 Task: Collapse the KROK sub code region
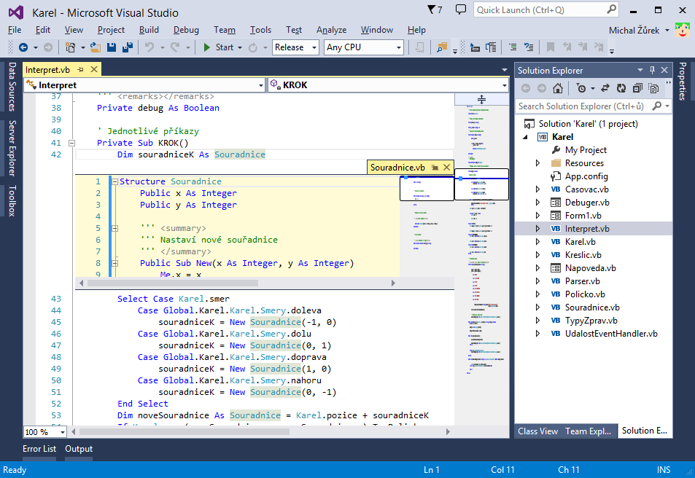(71, 143)
